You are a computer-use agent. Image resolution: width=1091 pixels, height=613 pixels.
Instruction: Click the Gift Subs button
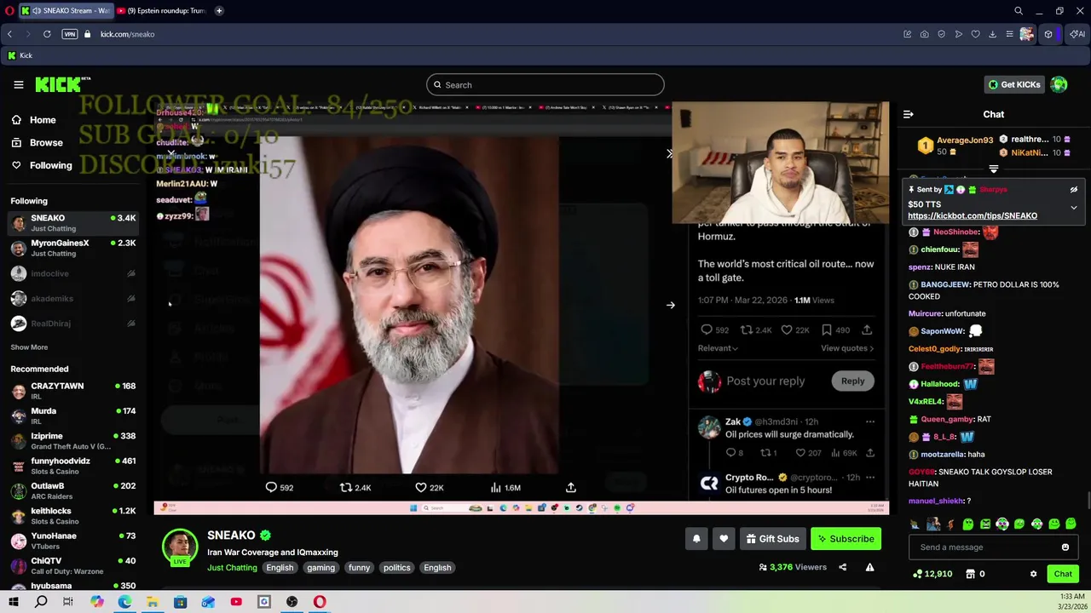(x=772, y=539)
